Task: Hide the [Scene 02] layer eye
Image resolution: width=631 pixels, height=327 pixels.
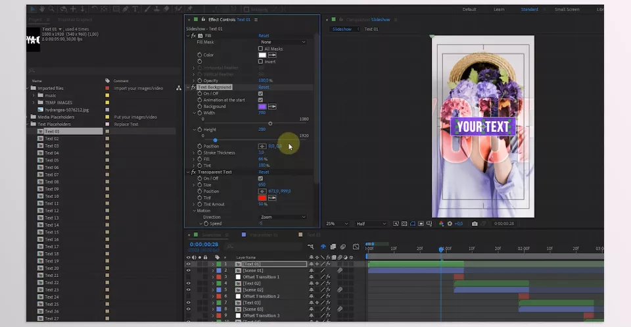Action: tap(189, 290)
